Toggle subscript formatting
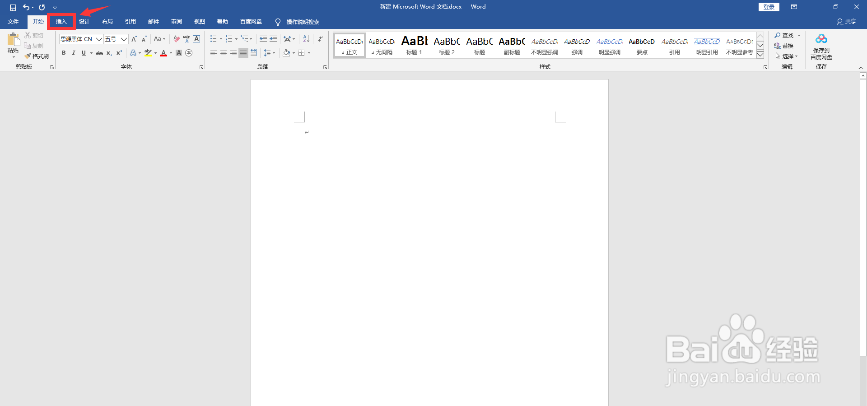 [x=109, y=53]
